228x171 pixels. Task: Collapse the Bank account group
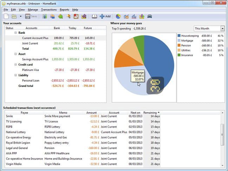pyautogui.click(x=15, y=33)
